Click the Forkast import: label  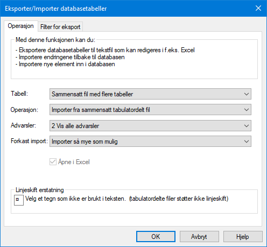[29, 141]
